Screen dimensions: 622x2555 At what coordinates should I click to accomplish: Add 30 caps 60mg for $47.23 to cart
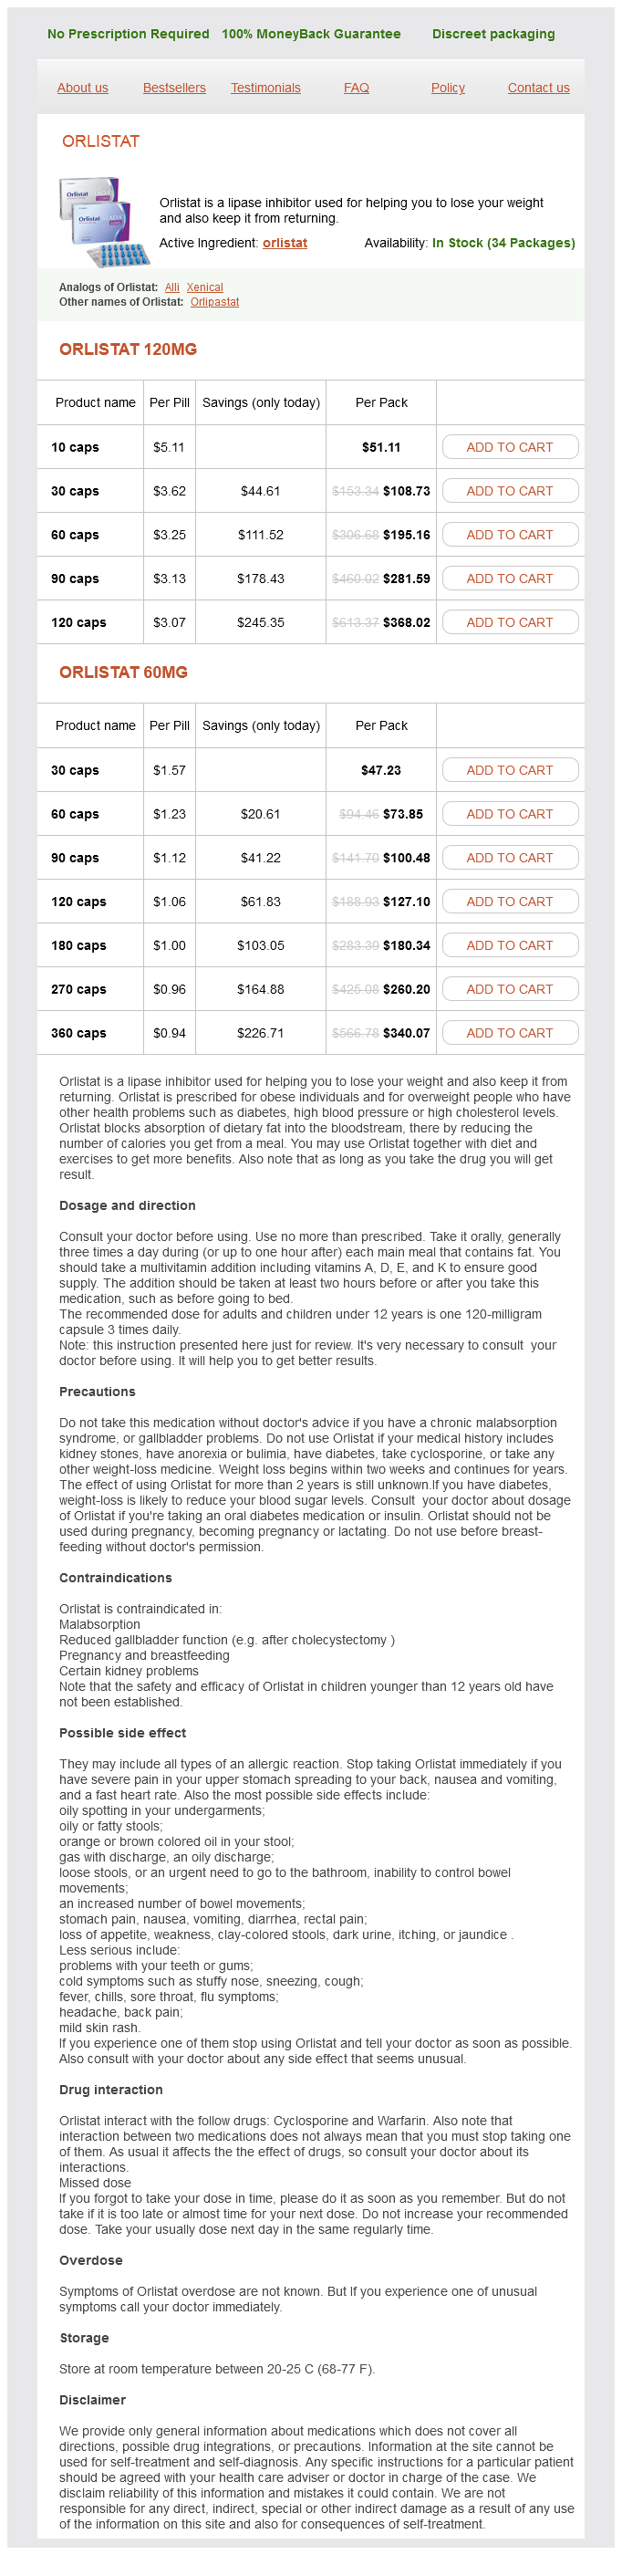509,771
